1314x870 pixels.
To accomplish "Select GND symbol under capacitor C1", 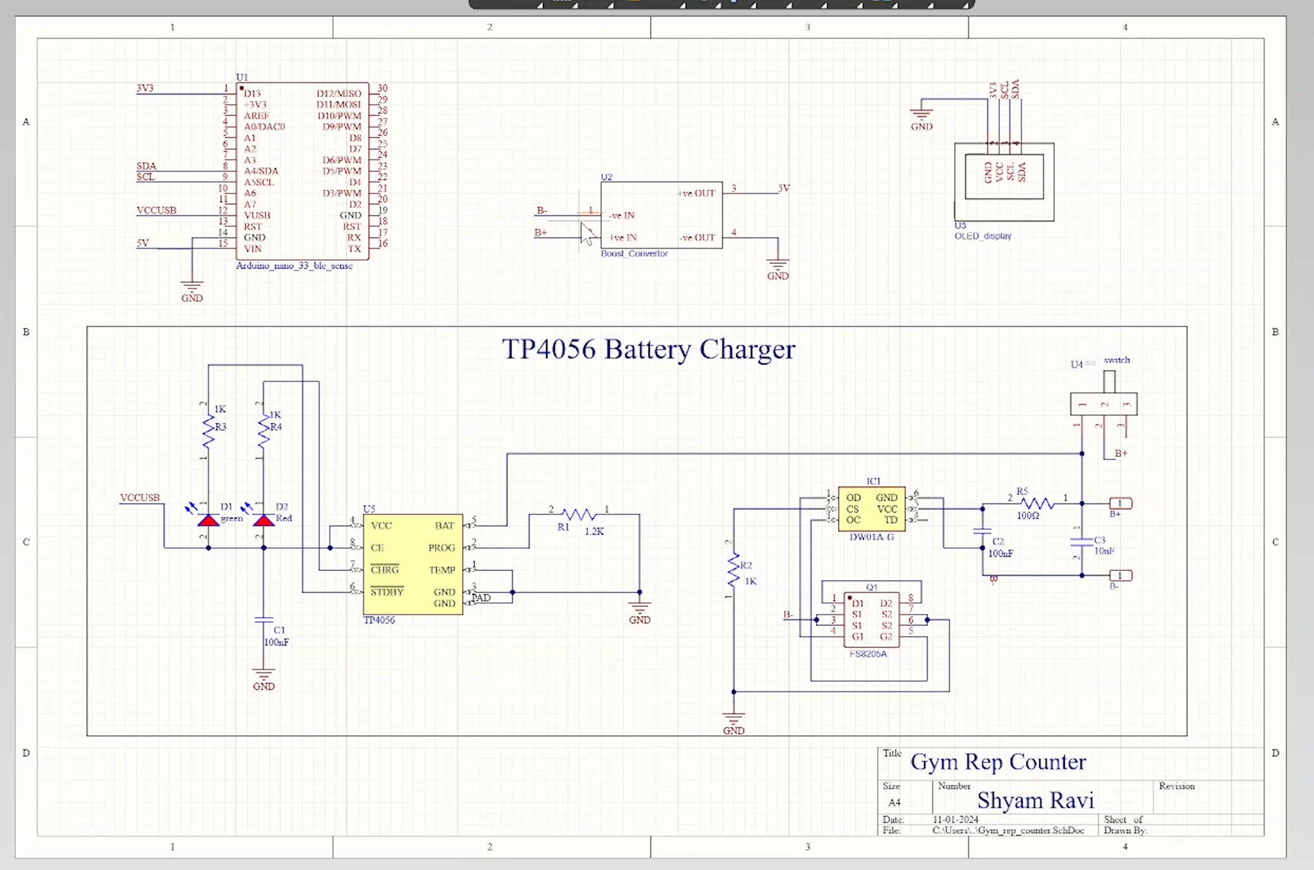I will [264, 679].
